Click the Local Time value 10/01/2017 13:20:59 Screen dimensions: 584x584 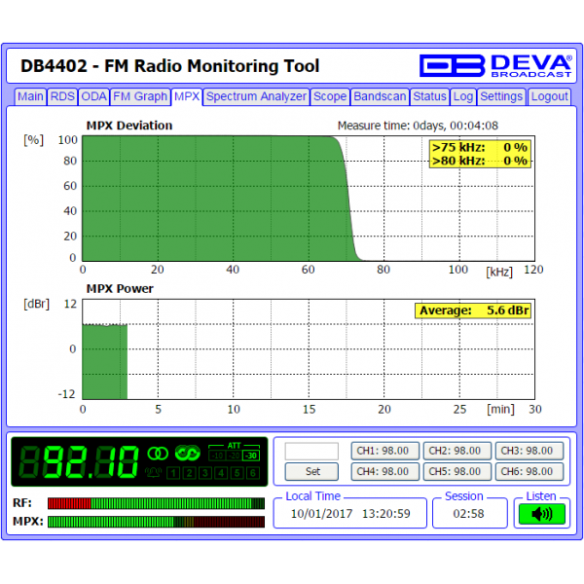tap(350, 514)
